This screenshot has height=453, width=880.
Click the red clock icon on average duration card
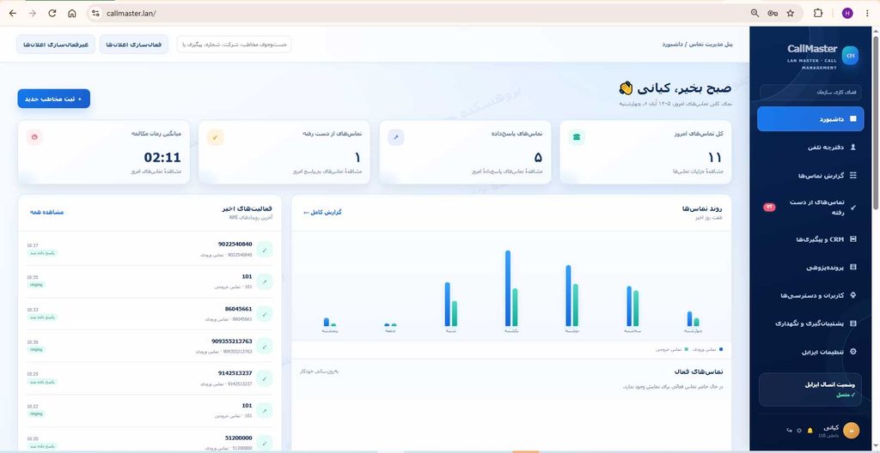pos(34,136)
